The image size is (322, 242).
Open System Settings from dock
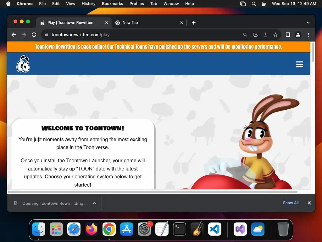144,229
